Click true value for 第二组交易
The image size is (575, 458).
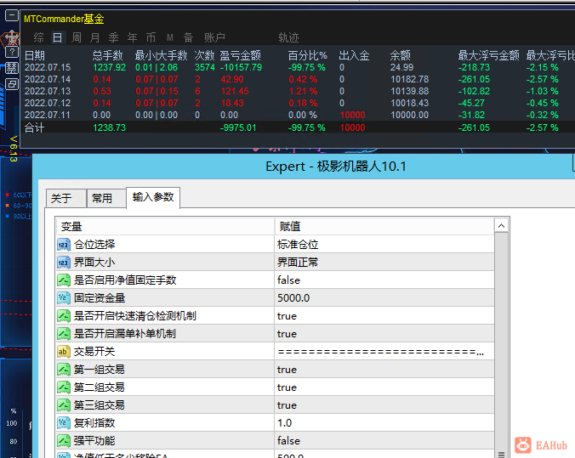tap(384, 387)
